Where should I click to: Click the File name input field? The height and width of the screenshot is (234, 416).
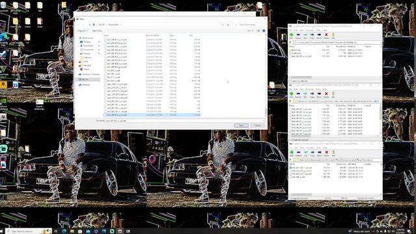pos(185,121)
